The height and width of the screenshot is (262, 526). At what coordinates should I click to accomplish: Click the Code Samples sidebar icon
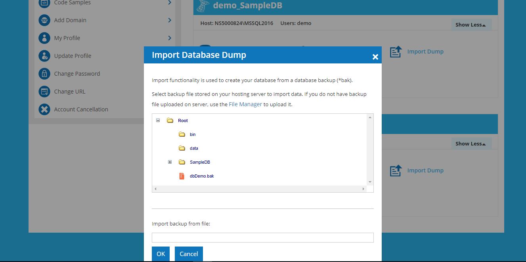pos(44,3)
